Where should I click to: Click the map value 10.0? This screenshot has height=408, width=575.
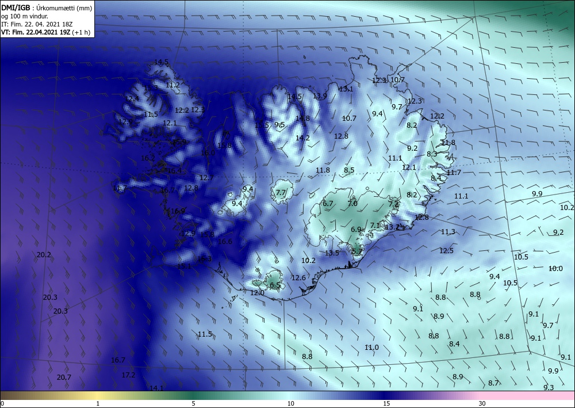(555, 269)
